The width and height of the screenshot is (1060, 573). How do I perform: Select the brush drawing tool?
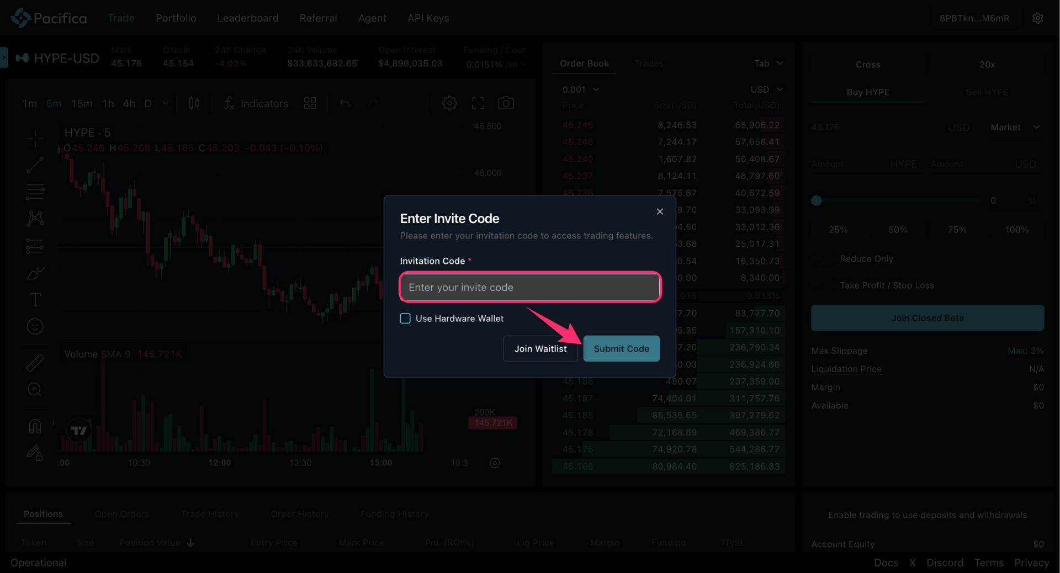(x=35, y=273)
